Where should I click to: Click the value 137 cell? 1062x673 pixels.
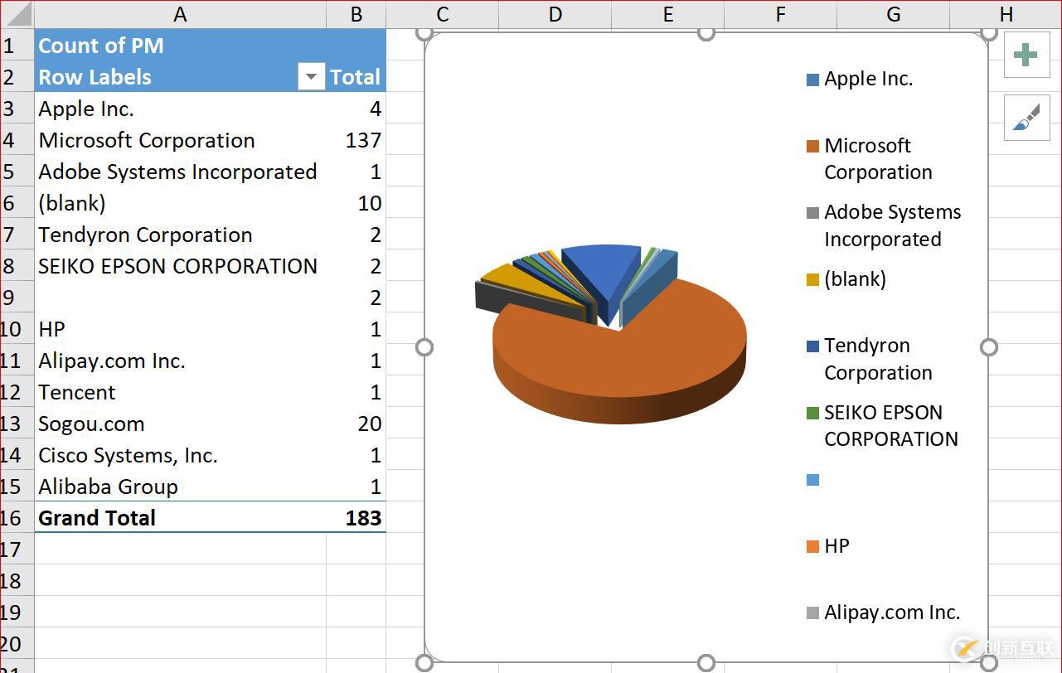(x=356, y=140)
